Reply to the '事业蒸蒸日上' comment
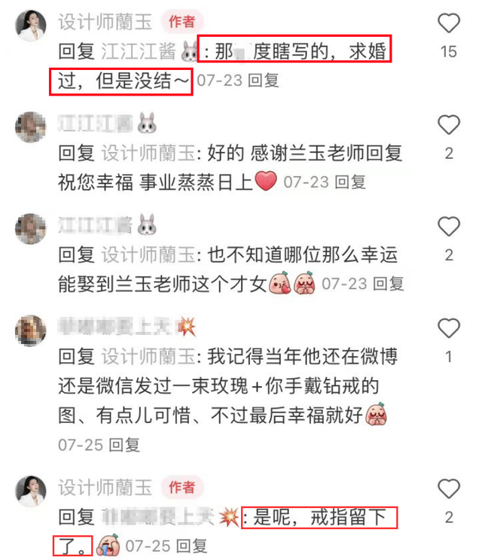482x560 pixels. click(350, 182)
